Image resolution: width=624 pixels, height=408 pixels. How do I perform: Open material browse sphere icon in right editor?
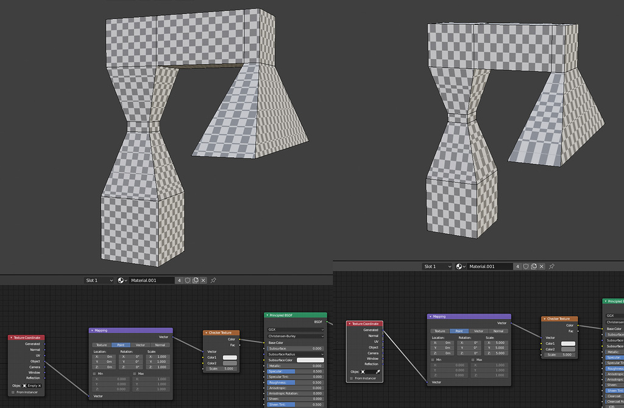(x=461, y=267)
